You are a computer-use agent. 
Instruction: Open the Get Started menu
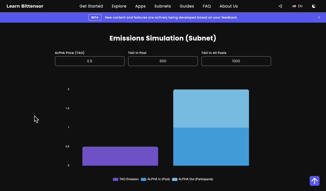(91, 6)
